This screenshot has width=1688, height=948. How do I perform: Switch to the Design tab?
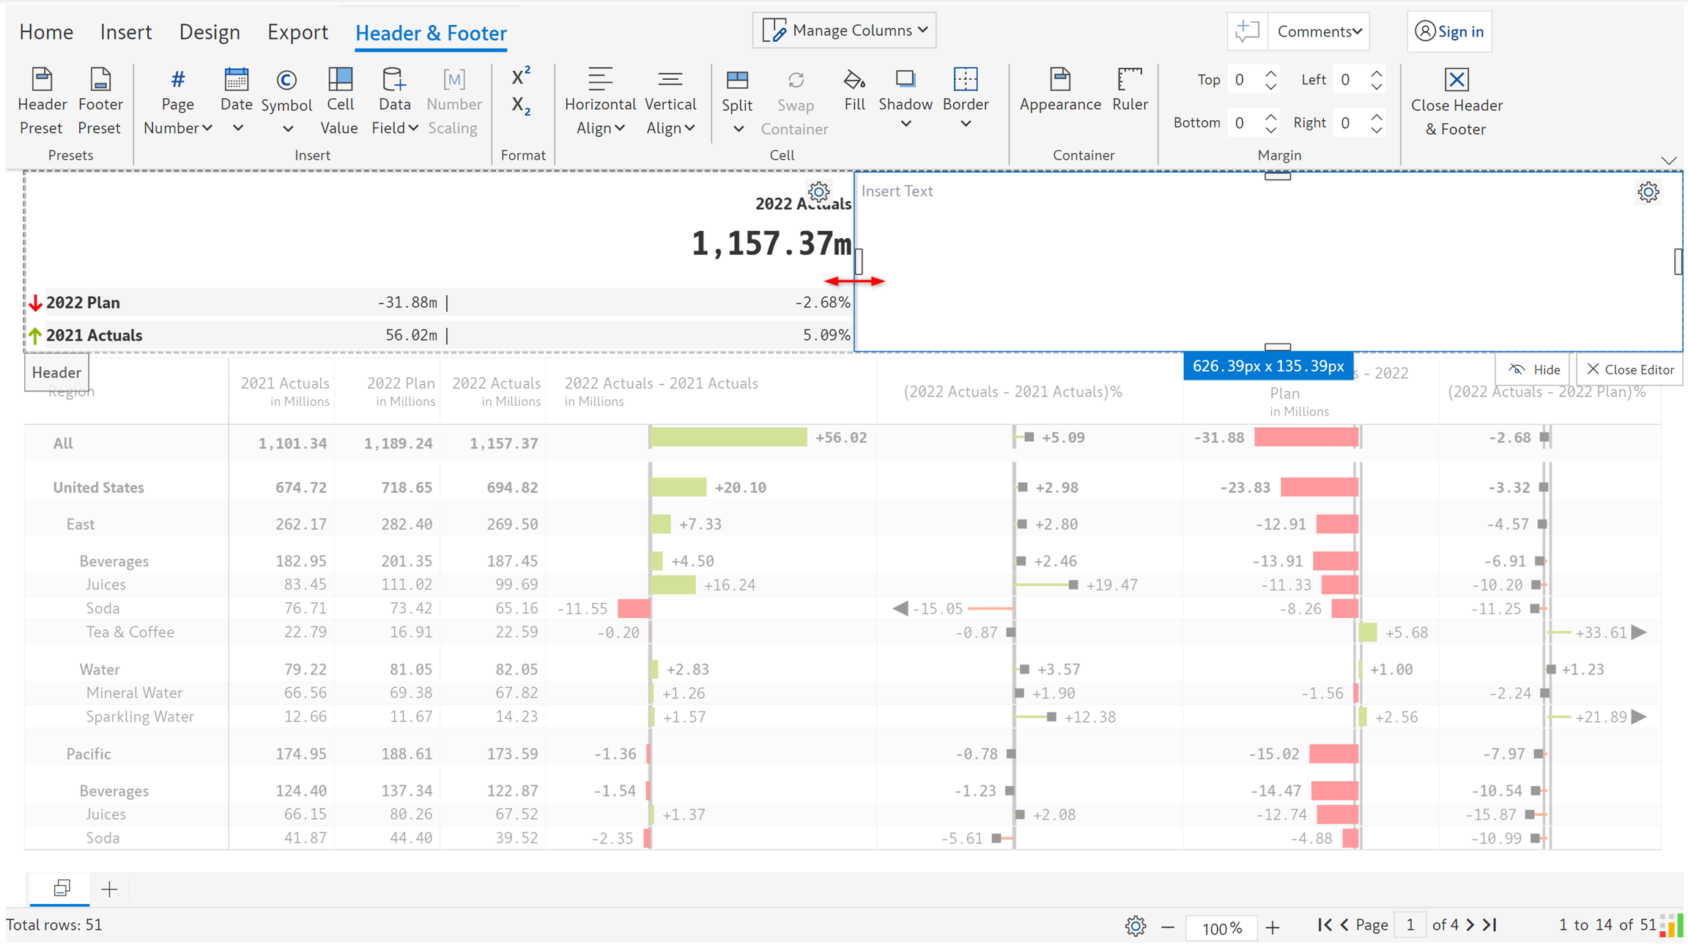210,32
